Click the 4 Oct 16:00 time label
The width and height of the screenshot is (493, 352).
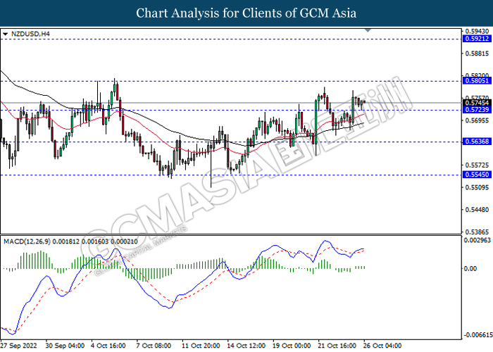click(108, 346)
